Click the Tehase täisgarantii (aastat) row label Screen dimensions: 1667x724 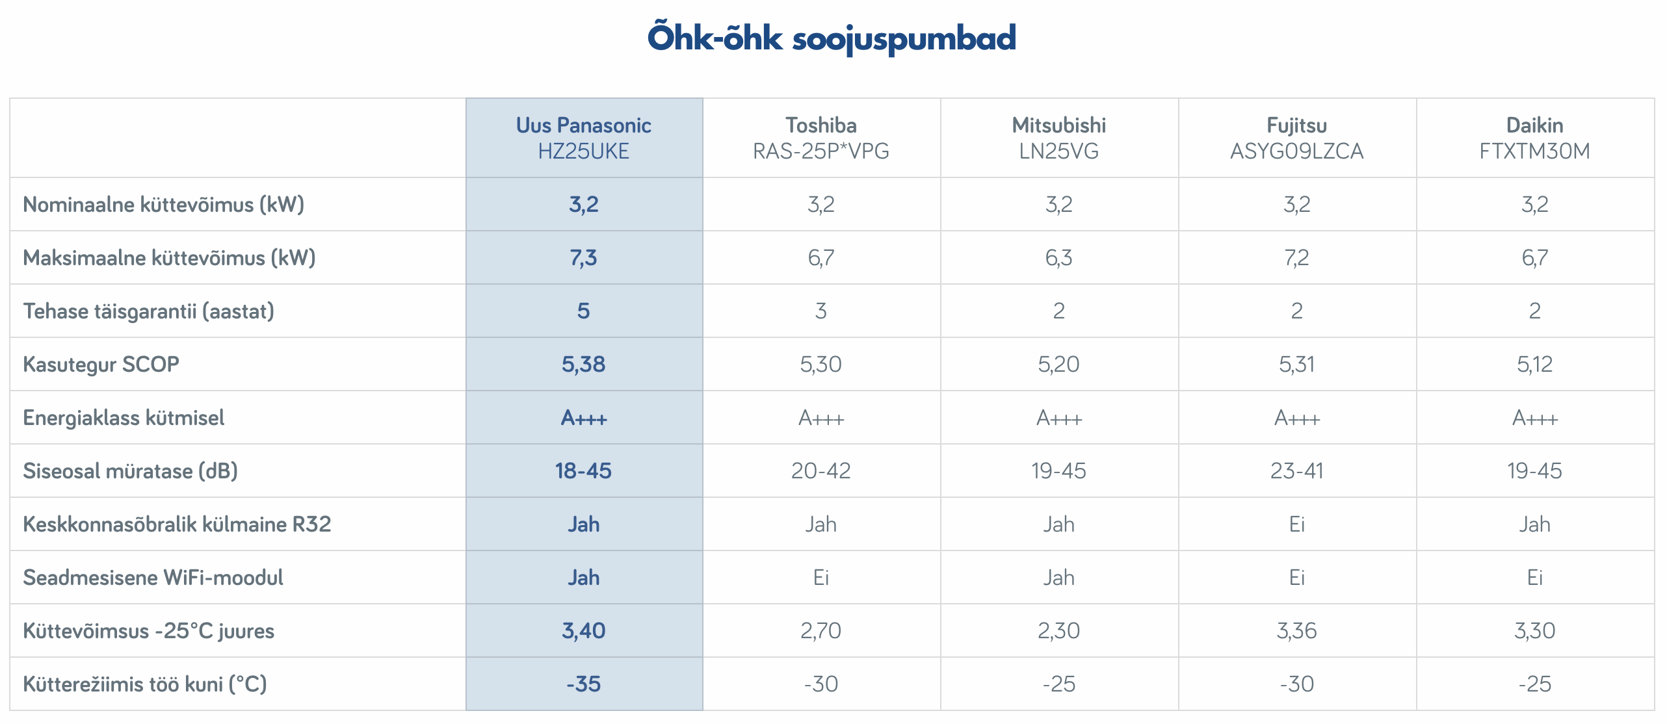(148, 311)
